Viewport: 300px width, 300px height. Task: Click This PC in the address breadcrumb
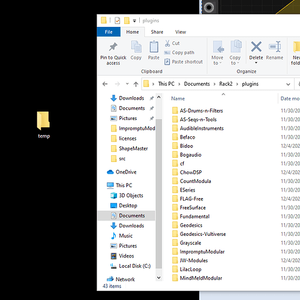[166, 84]
